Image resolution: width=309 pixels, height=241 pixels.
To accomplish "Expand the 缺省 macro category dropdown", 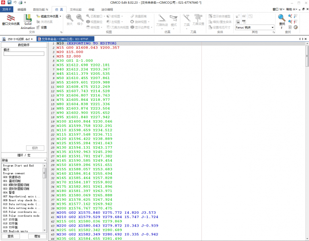I will [45, 160].
